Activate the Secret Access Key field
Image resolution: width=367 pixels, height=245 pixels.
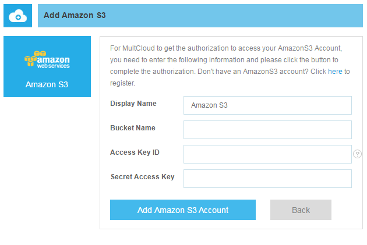click(267, 179)
